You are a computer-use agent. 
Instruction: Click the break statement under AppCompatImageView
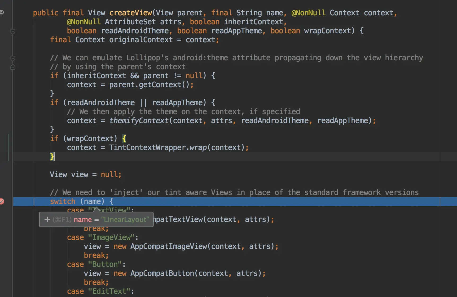pos(96,255)
